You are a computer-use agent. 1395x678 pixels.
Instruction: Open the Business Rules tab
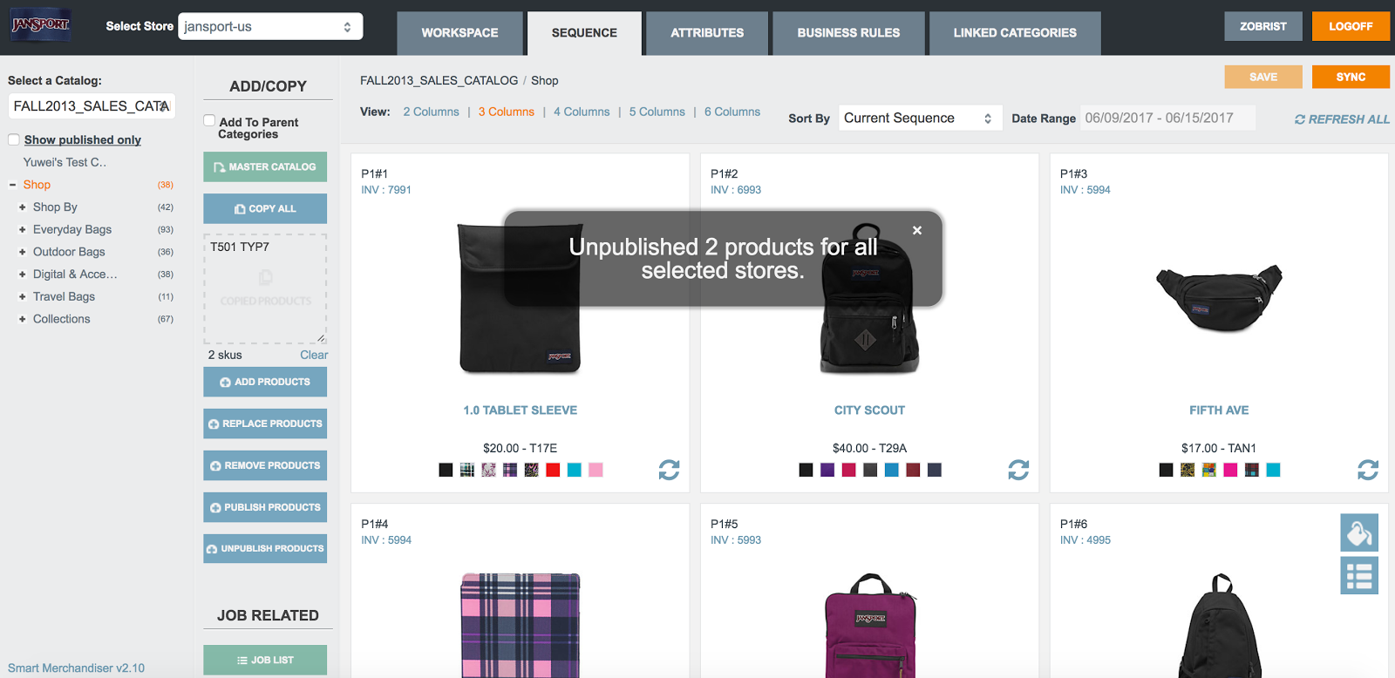click(x=848, y=33)
